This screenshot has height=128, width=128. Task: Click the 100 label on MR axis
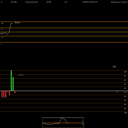[x=125, y=72]
